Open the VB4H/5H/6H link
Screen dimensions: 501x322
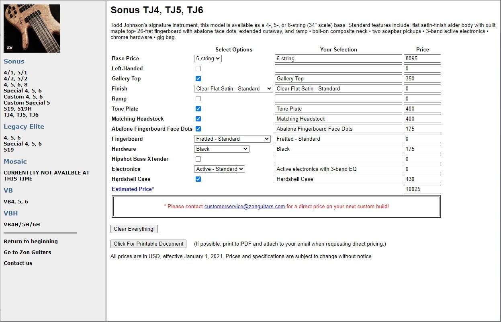22,225
